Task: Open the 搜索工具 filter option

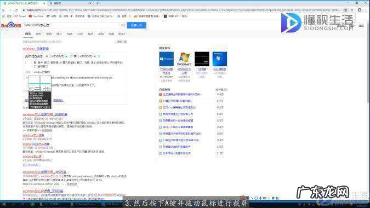Action: 121,42
